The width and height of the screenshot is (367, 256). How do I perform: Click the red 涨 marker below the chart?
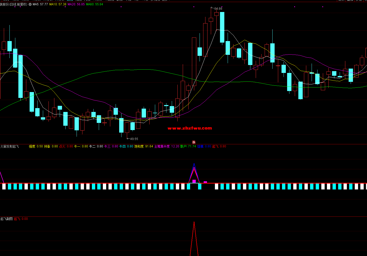[x=194, y=142]
